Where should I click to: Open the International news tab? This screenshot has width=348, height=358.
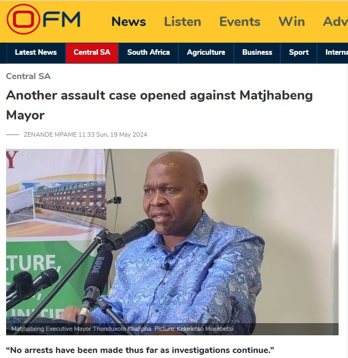(336, 53)
